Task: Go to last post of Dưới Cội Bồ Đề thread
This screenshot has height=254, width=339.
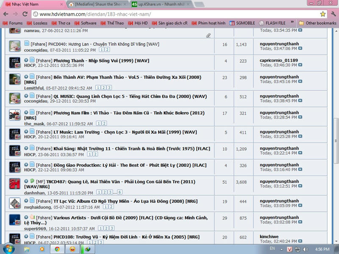Action: click(x=300, y=222)
